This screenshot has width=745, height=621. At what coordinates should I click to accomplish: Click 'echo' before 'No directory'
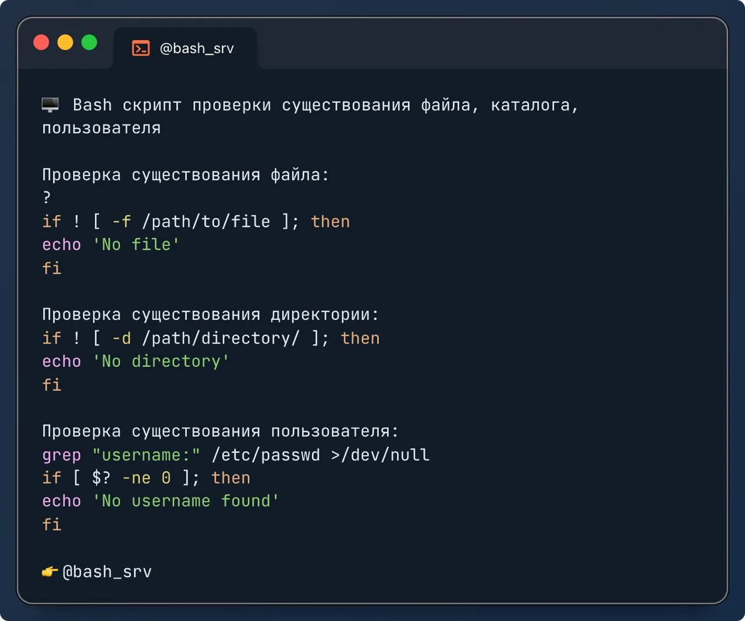[62, 362]
